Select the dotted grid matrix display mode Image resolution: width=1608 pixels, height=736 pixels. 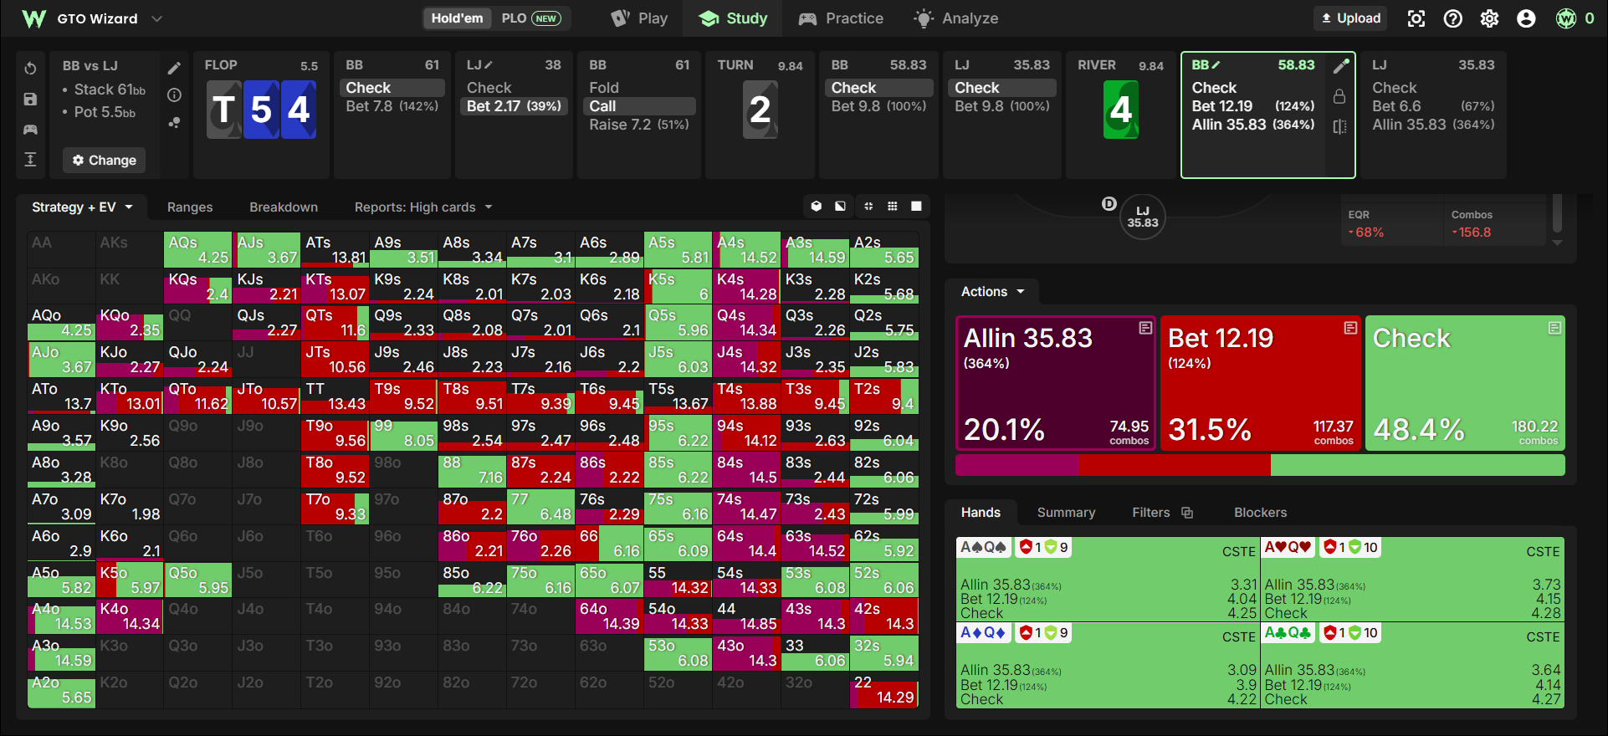[x=893, y=206]
